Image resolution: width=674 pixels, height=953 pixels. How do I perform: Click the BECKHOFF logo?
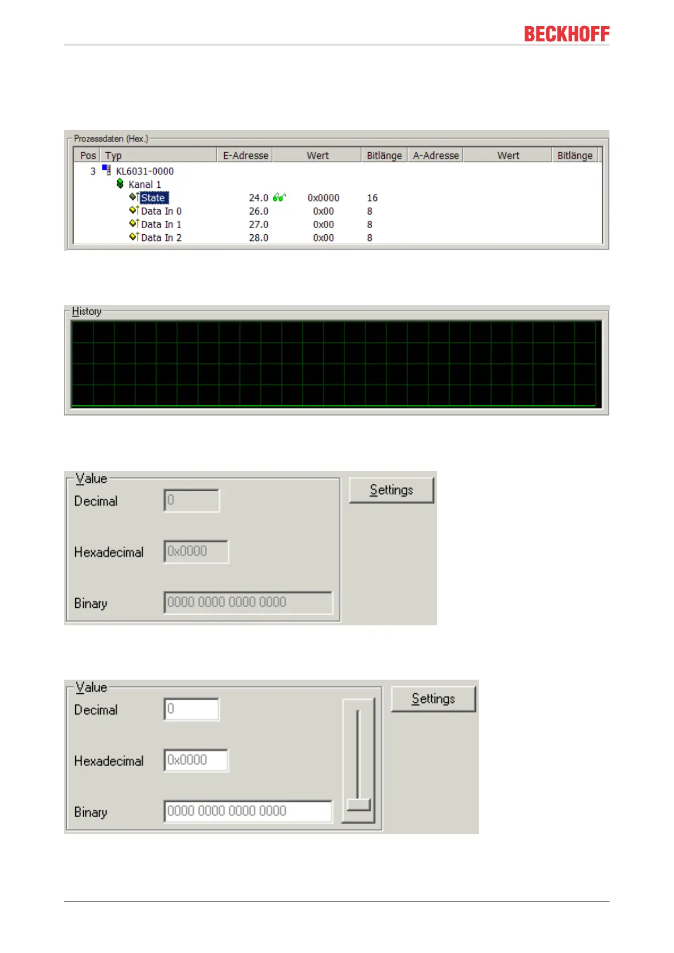click(x=566, y=34)
